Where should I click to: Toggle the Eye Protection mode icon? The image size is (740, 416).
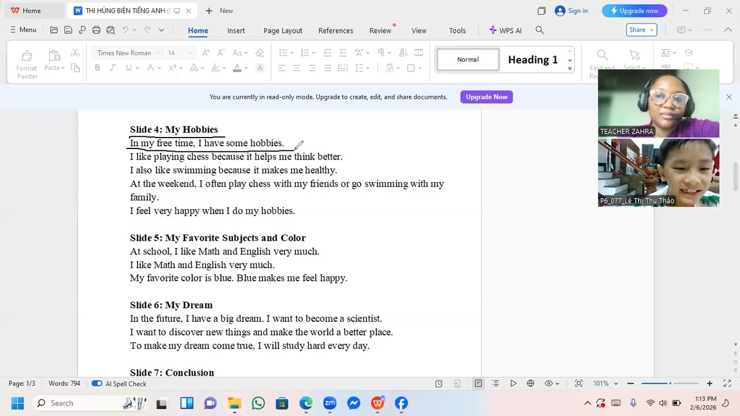(x=549, y=384)
